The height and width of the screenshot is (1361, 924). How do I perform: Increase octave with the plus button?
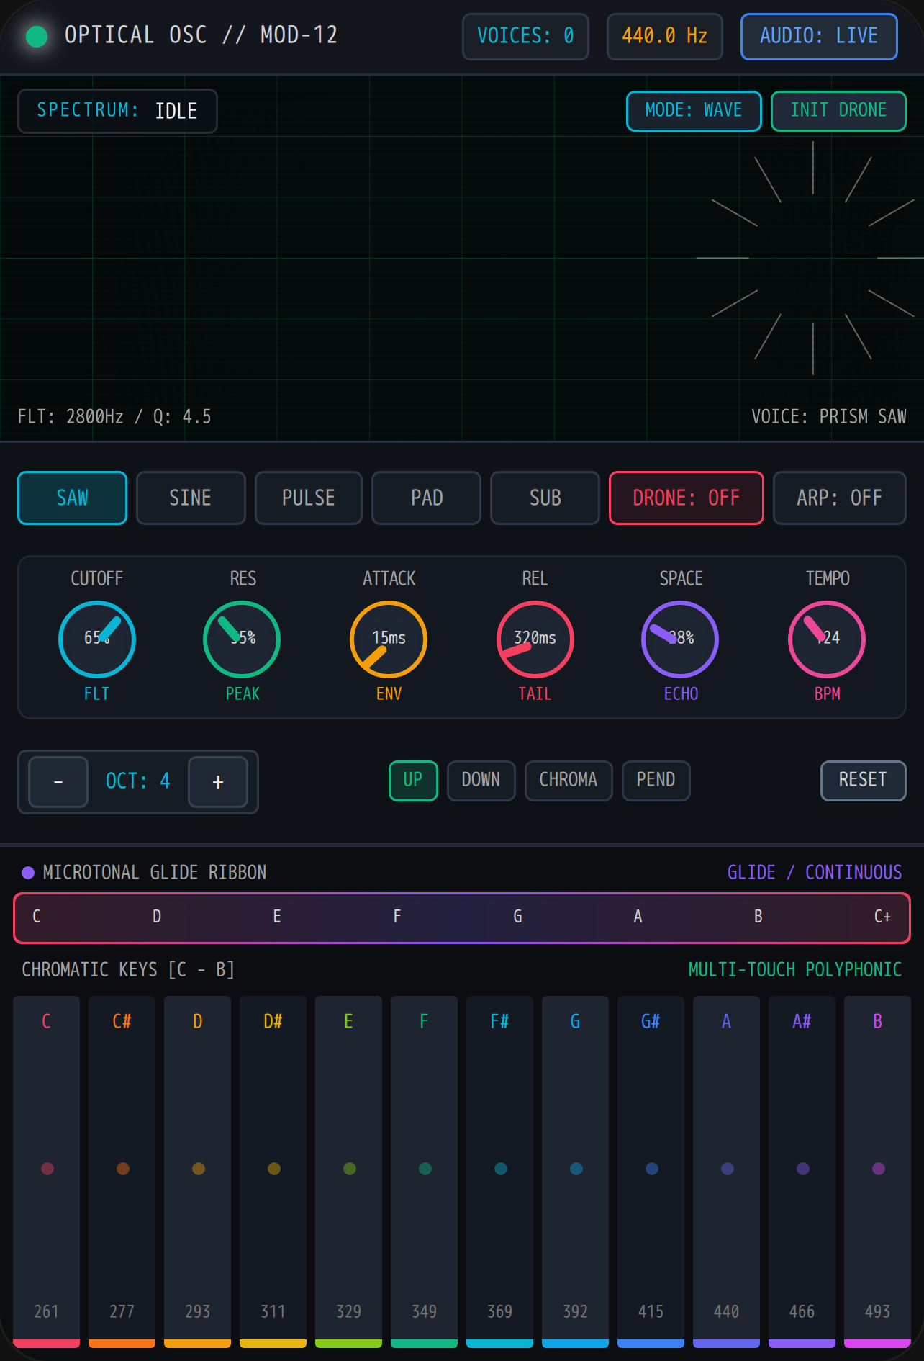pyautogui.click(x=218, y=782)
